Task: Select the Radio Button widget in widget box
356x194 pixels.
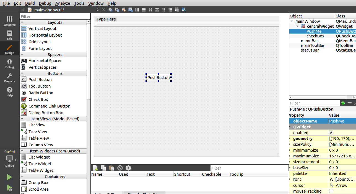Action: pos(41,93)
